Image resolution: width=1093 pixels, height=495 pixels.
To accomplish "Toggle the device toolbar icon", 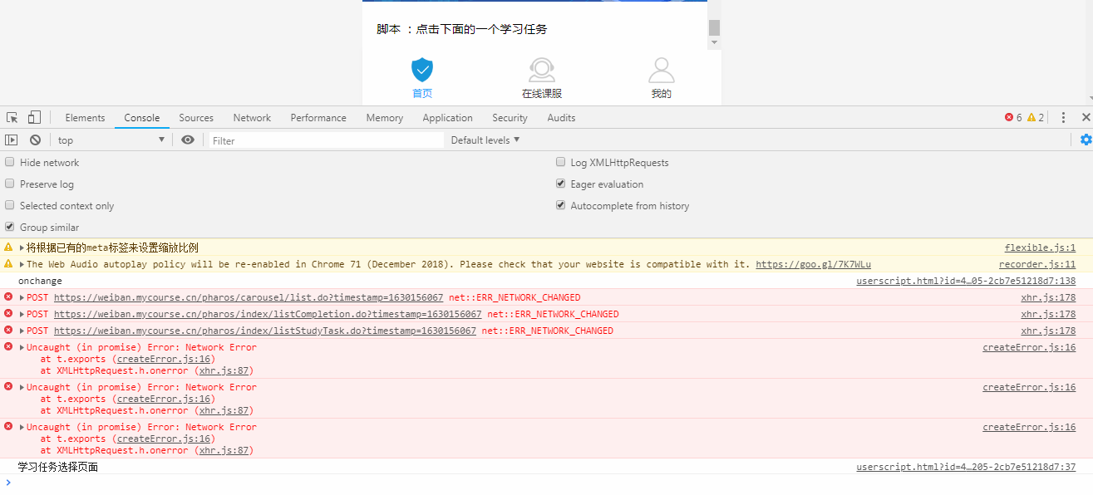I will pyautogui.click(x=34, y=118).
